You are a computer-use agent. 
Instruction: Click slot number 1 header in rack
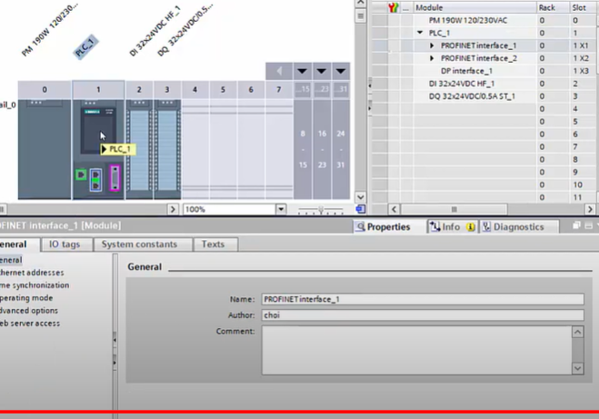click(x=98, y=90)
